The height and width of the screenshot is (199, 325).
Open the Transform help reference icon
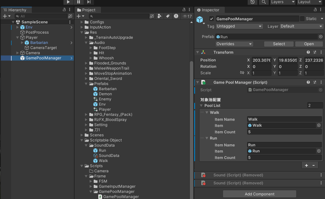point(308,52)
